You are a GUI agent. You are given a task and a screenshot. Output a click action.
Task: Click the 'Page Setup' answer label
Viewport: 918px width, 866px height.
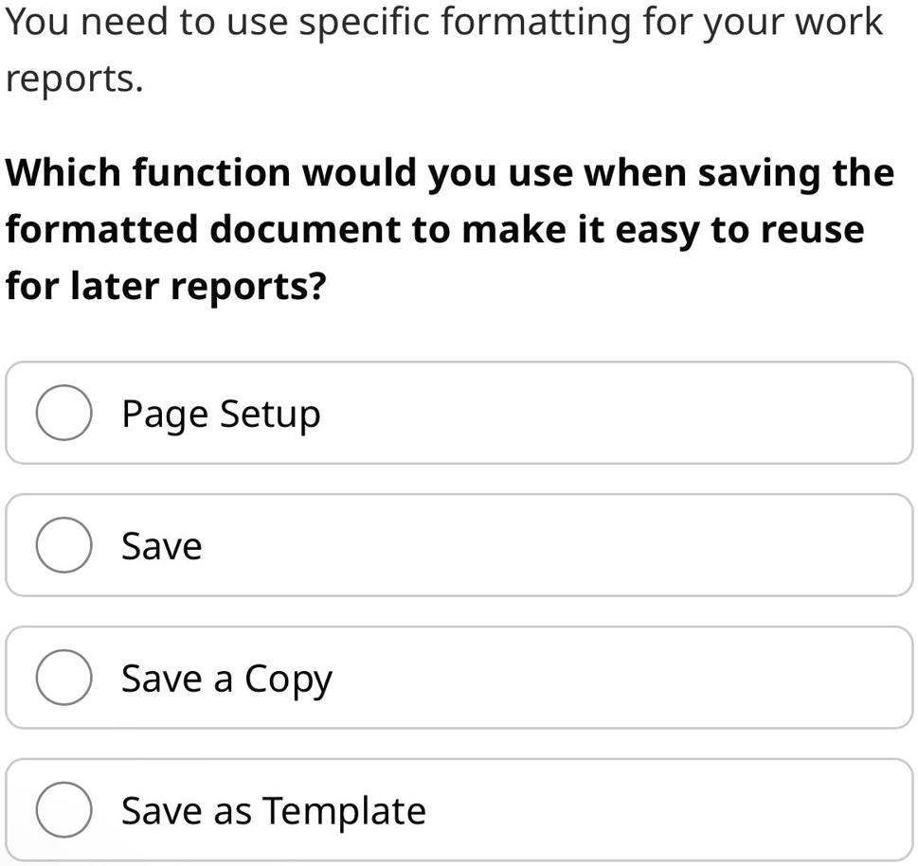[222, 415]
